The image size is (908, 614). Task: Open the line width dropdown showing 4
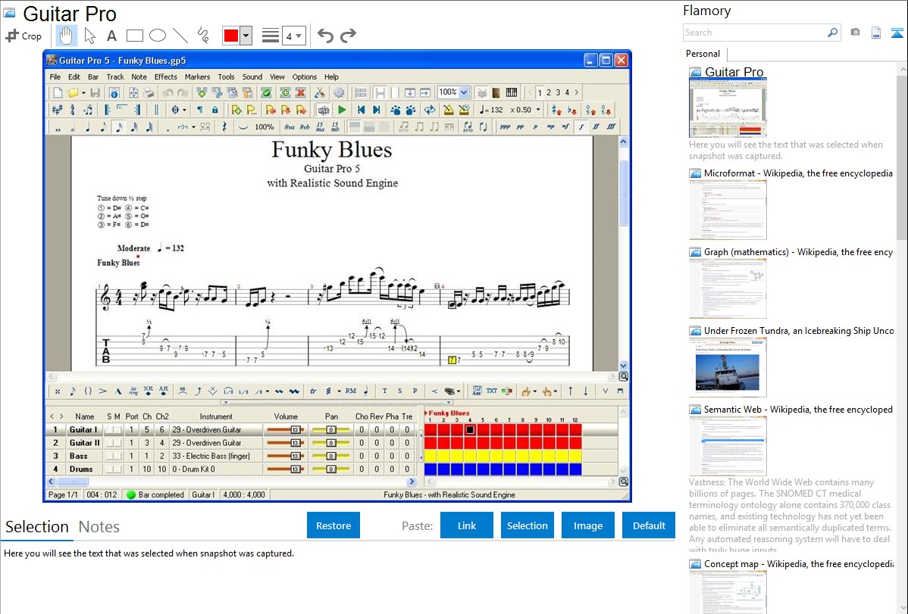click(293, 36)
